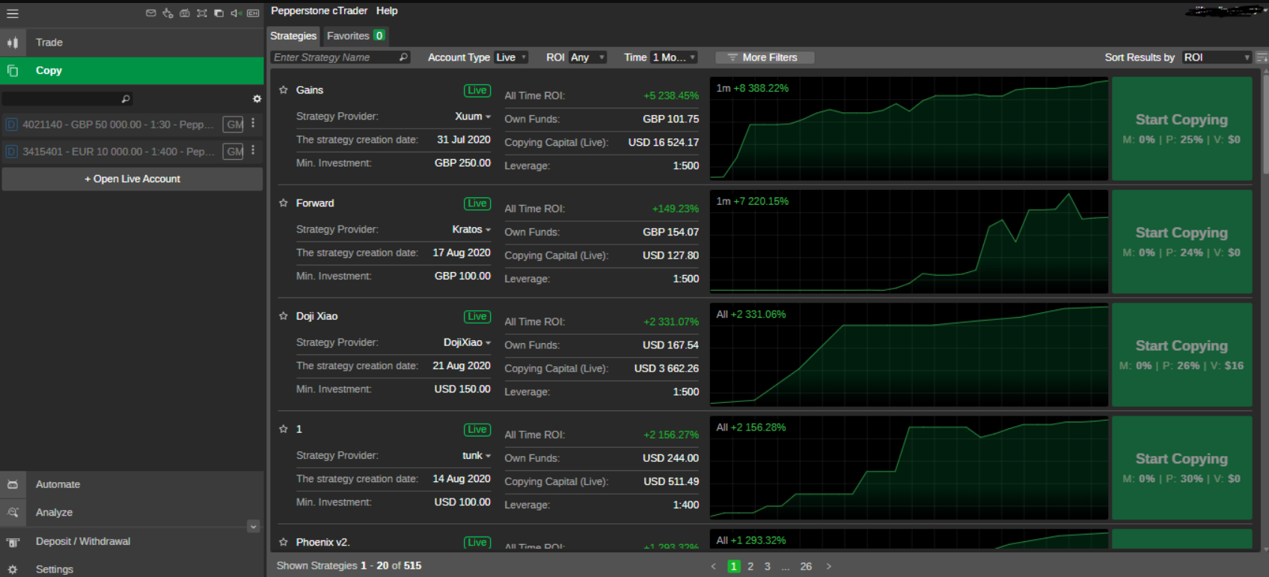This screenshot has height=577, width=1269.
Task: Click the cBot robot icon
Action: tap(185, 13)
